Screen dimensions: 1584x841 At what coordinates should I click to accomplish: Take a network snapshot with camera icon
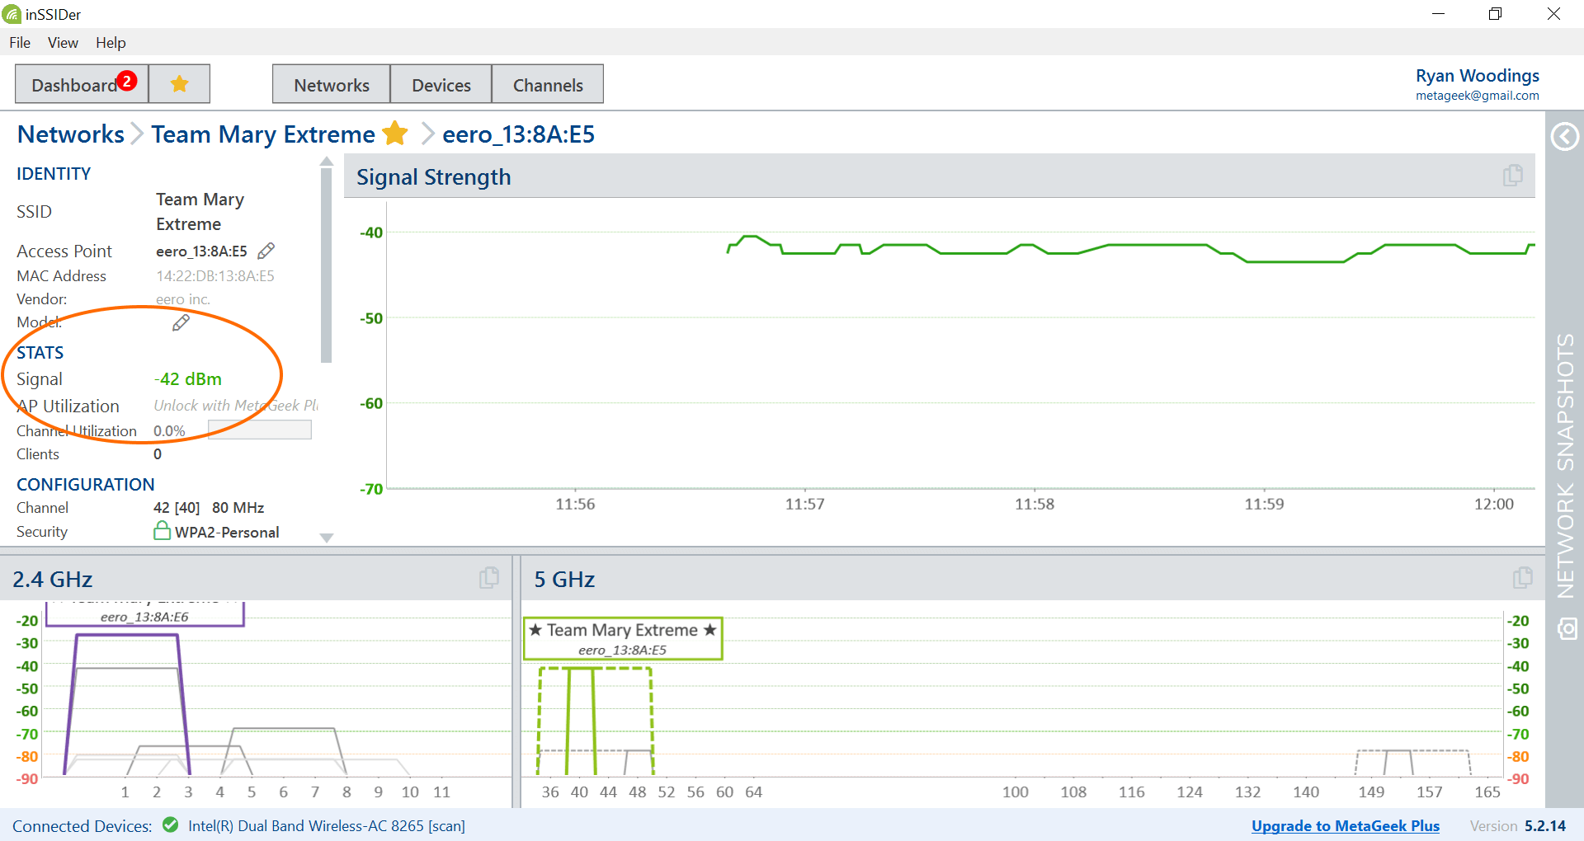[1567, 629]
